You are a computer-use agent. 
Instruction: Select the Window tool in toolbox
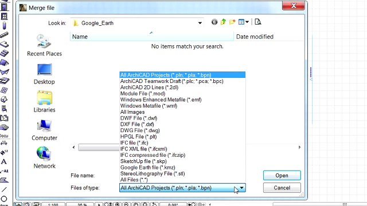[x=4, y=17]
